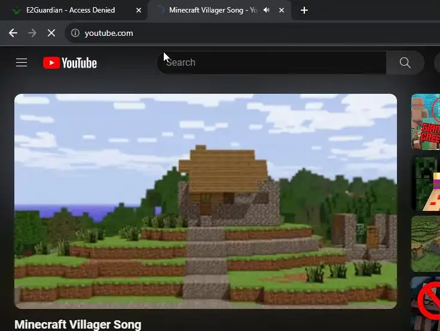Image resolution: width=440 pixels, height=331 pixels.
Task: Close the E2Guardian Access Denied tab
Action: tap(139, 10)
